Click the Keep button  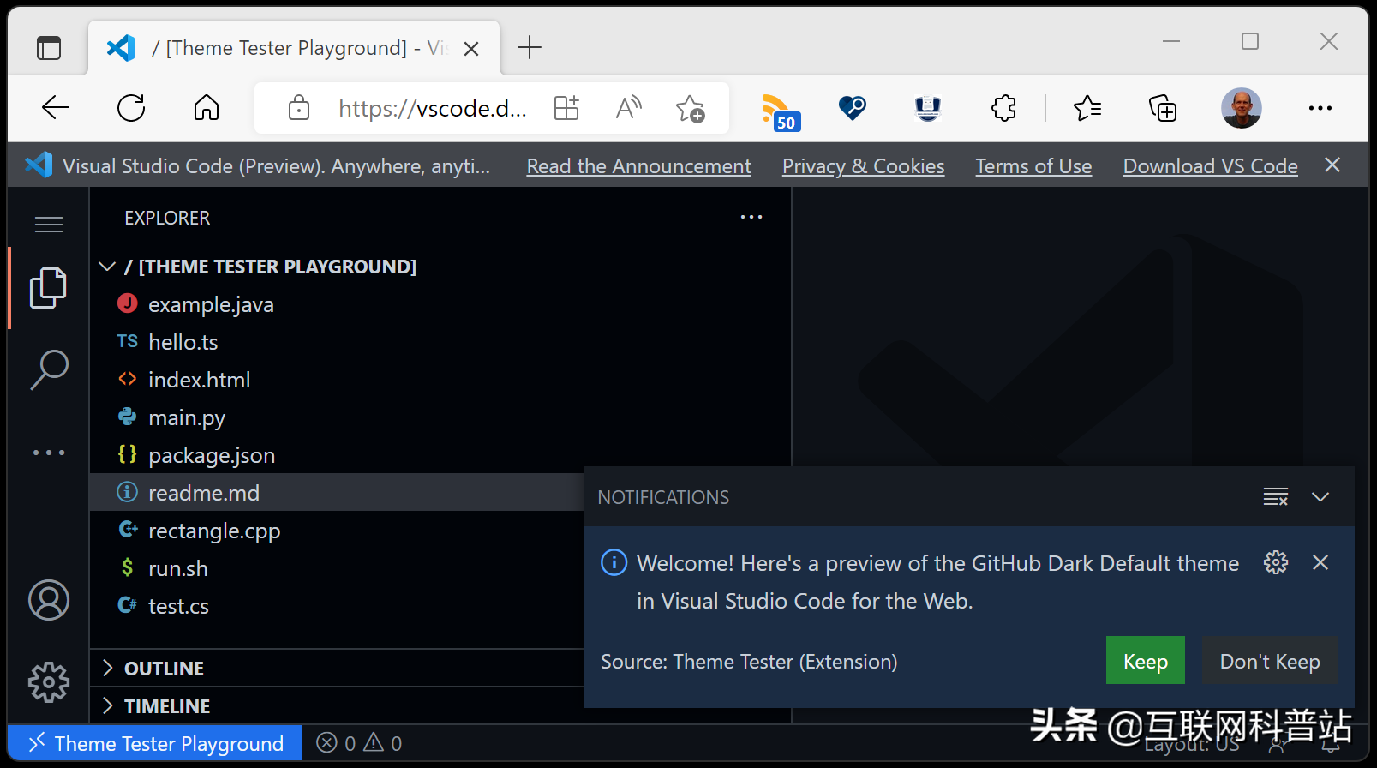pyautogui.click(x=1146, y=661)
